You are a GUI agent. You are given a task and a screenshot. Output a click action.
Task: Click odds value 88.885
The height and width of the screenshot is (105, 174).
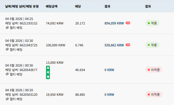[80, 95]
